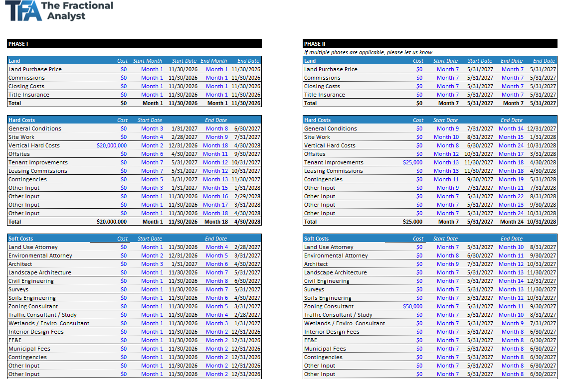Click Phase II Wetlands / Enviro. Consultant end Month 9
The width and height of the screenshot is (561, 379).
click(513, 323)
